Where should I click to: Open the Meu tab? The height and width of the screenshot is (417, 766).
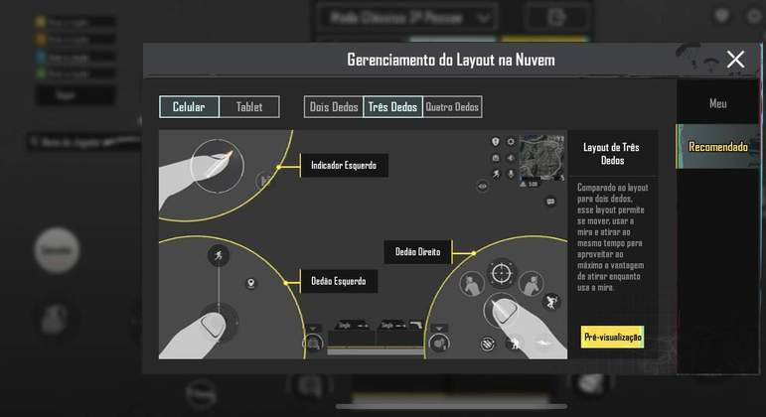(x=717, y=103)
